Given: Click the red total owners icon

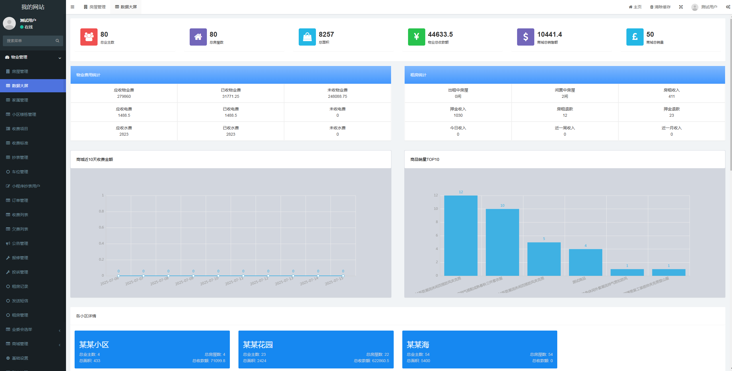Looking at the screenshot, I should 89,37.
